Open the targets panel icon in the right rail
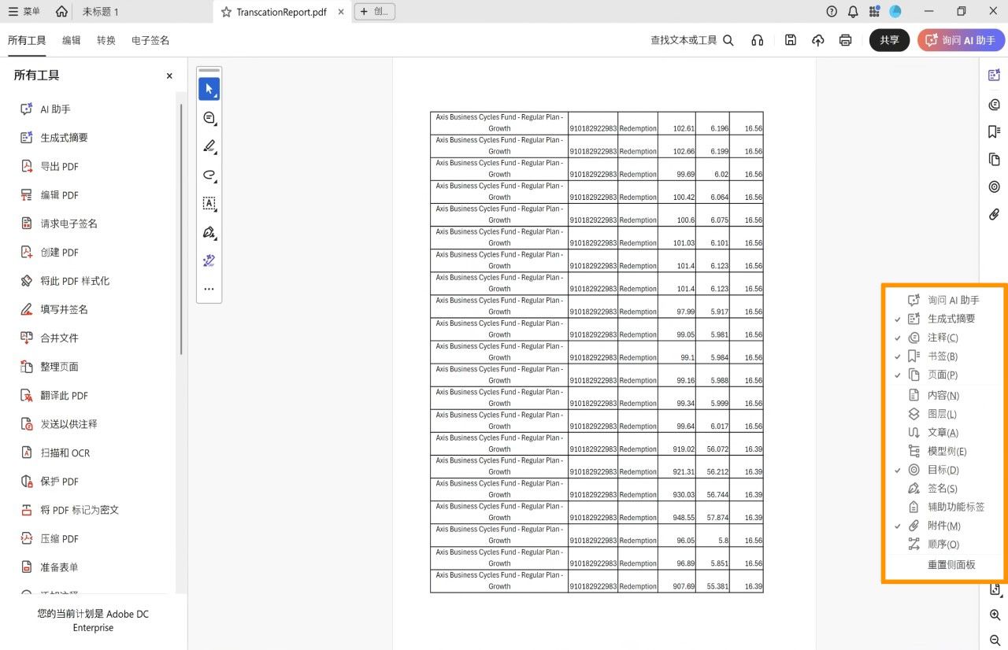1008x650 pixels. coord(994,187)
